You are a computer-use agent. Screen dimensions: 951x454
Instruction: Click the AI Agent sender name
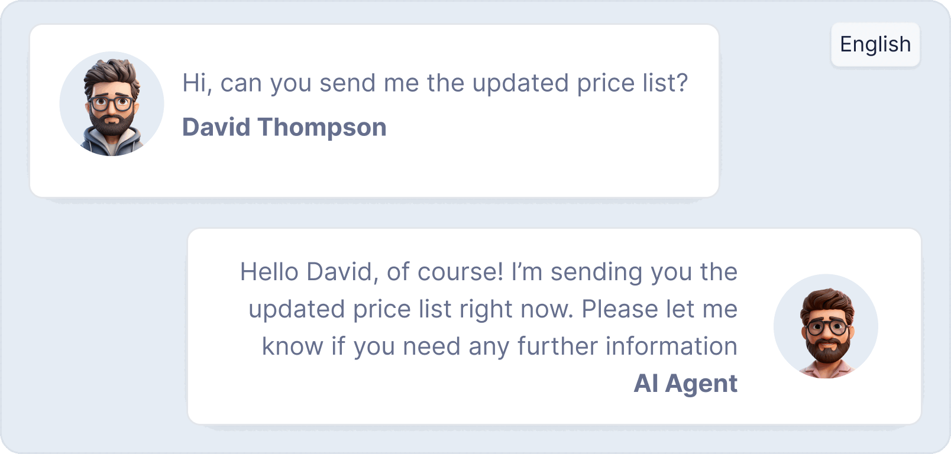pos(685,383)
